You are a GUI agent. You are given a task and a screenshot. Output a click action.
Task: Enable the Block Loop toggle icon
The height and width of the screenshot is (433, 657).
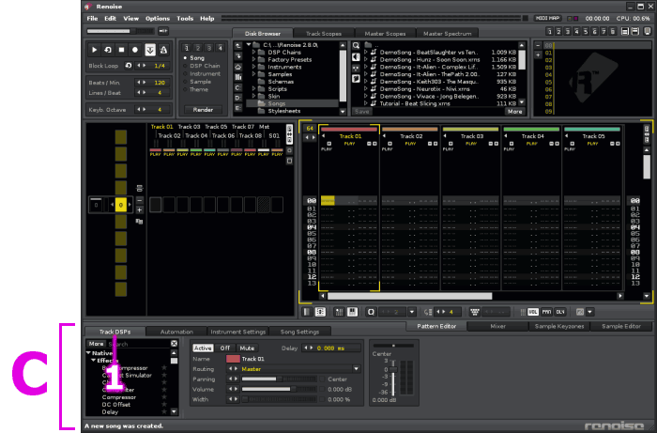[x=129, y=66]
